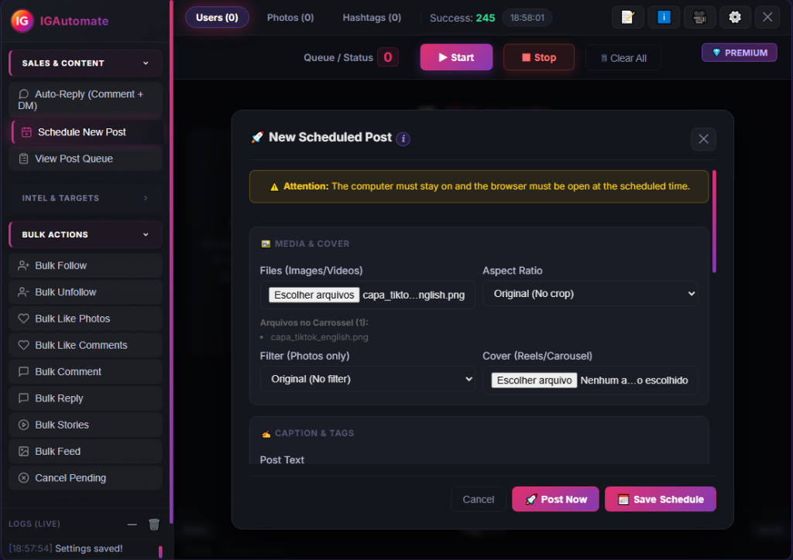Open Cancel Pending action

pos(85,478)
